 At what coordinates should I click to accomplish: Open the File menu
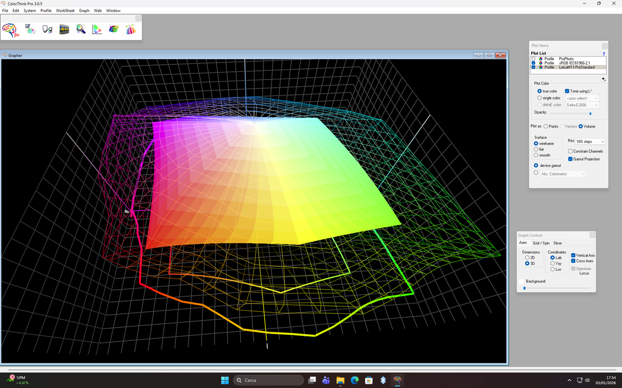[5, 10]
